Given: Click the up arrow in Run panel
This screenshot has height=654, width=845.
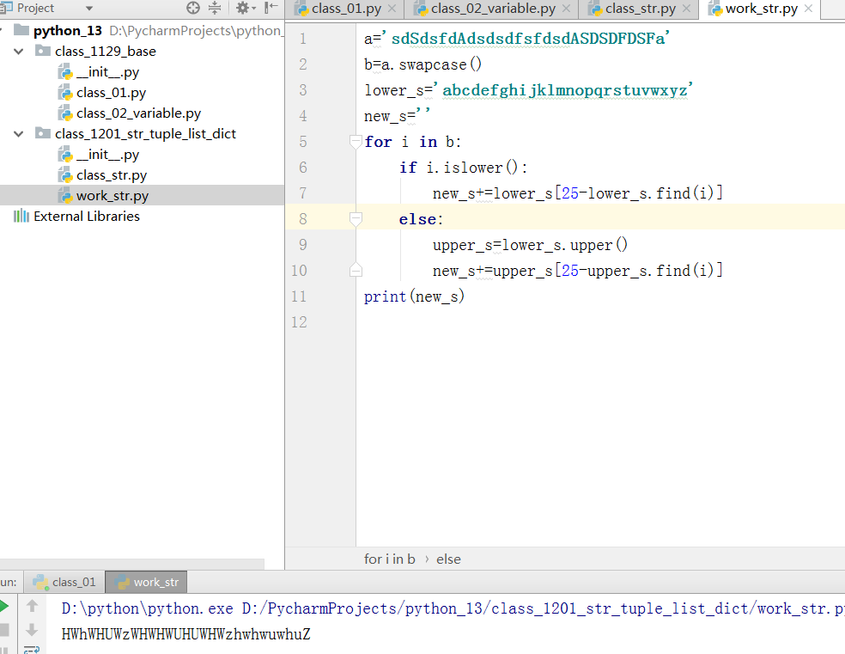Looking at the screenshot, I should tap(33, 606).
